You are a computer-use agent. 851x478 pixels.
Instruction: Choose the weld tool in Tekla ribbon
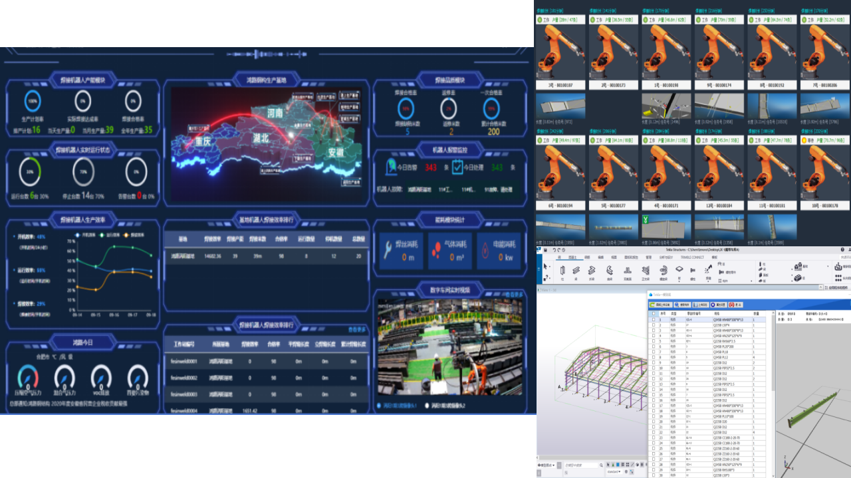point(707,270)
